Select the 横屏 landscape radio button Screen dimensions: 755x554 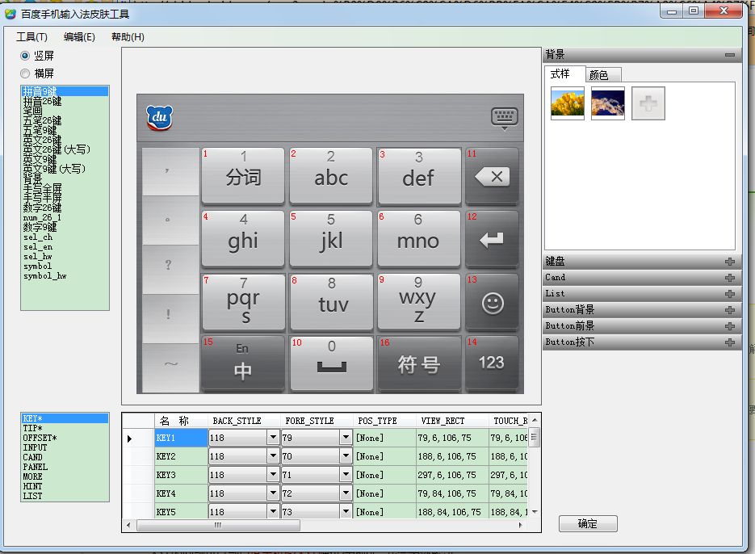(x=25, y=73)
